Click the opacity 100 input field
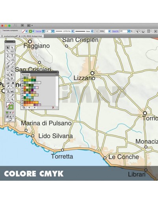This screenshot has height=204, width=158. [x=123, y=31]
